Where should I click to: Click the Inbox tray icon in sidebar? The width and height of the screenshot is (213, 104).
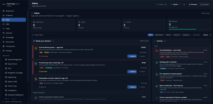[x=3, y=20]
